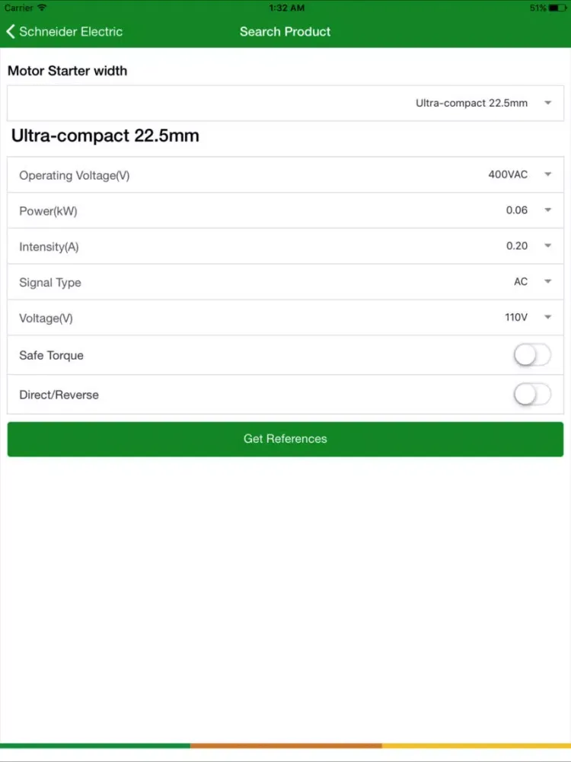571x762 pixels.
Task: Tap the back chevron arrow icon
Action: (x=11, y=31)
